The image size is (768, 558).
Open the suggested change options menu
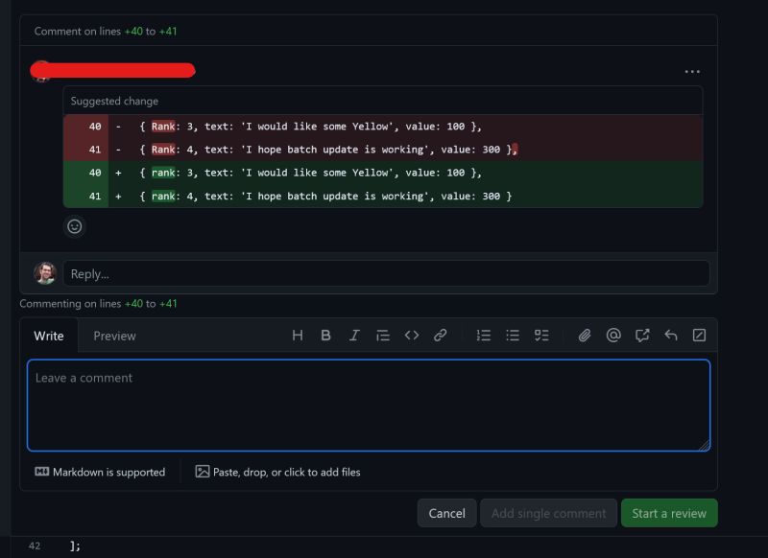click(692, 71)
